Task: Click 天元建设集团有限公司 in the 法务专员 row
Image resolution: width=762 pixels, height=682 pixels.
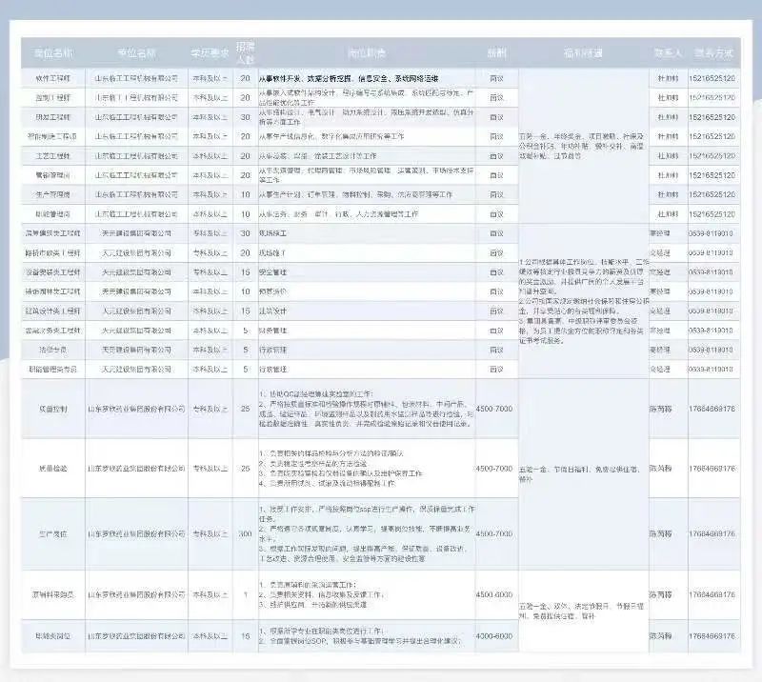Action: point(136,350)
